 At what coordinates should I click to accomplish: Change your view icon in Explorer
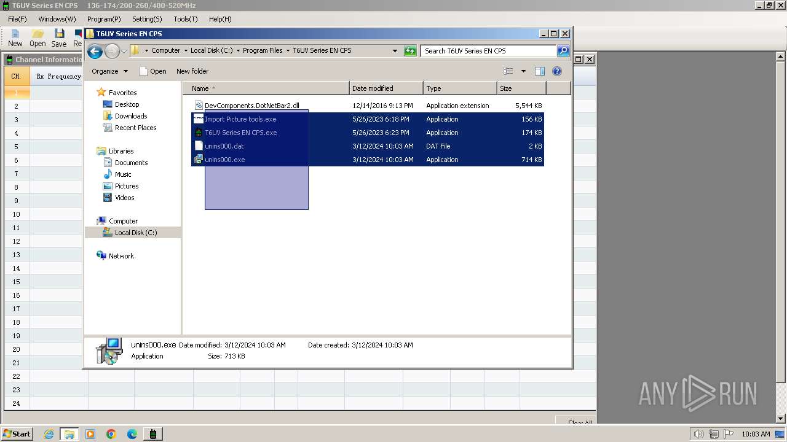click(508, 71)
